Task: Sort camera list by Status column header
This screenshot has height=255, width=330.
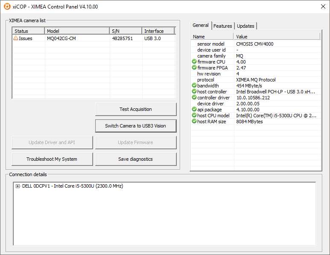Action: pos(29,31)
